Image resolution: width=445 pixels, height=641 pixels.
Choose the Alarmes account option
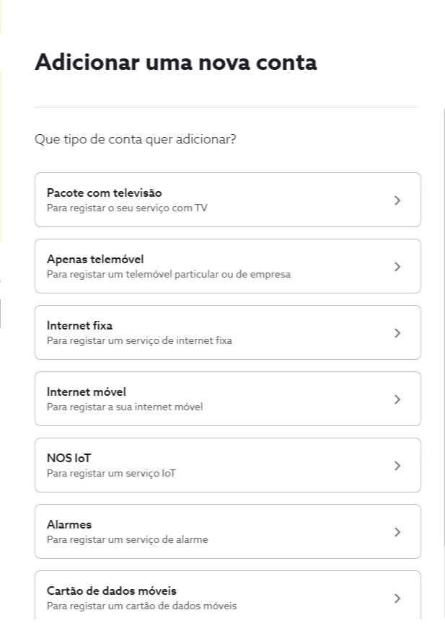click(69, 525)
